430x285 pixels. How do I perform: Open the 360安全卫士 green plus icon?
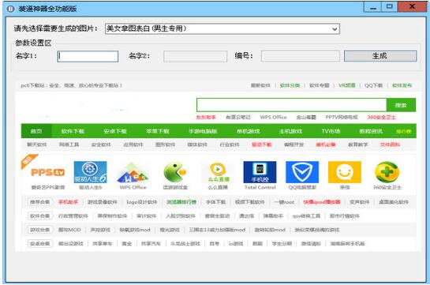tap(387, 172)
